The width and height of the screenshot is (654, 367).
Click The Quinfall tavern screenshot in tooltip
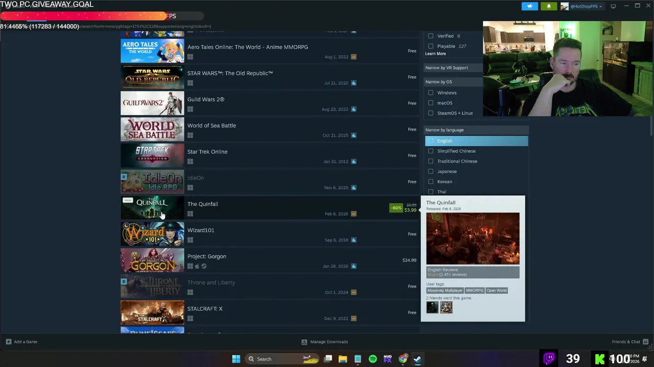(x=473, y=239)
